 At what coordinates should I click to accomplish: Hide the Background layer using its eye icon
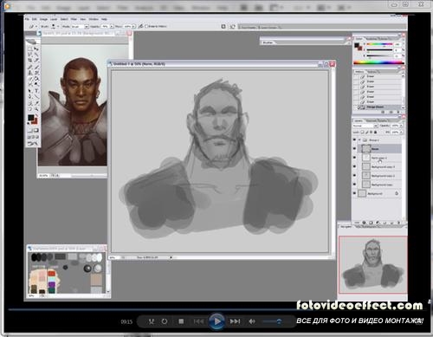[355, 193]
